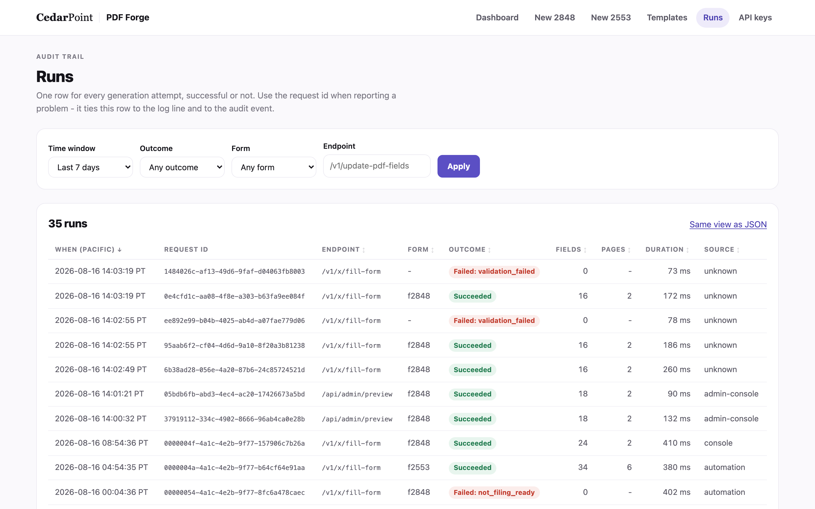Open the New 2553 nav item
The height and width of the screenshot is (509, 815).
(611, 18)
